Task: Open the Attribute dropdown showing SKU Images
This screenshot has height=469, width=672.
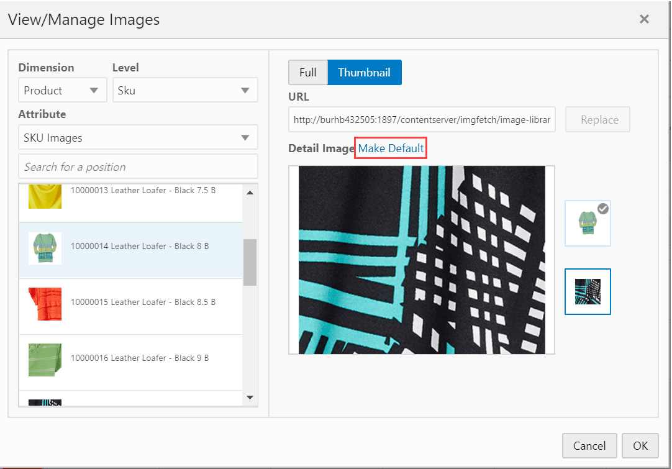Action: (137, 137)
